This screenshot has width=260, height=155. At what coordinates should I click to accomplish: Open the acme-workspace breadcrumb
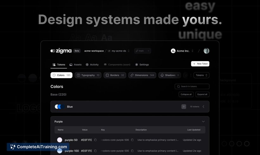[x=94, y=51]
